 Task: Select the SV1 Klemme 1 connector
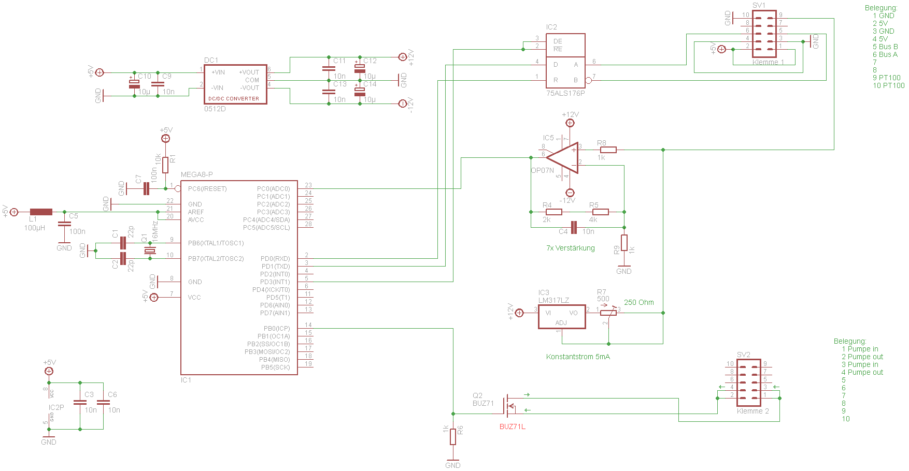(x=764, y=34)
